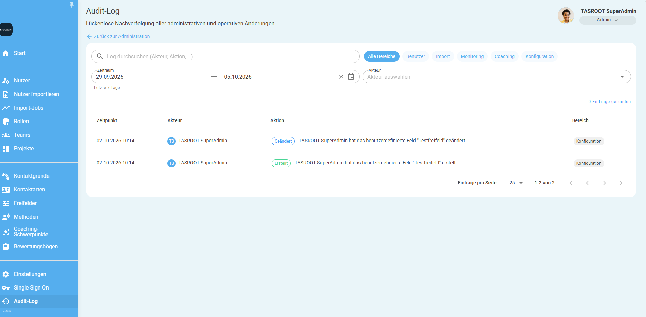Viewport: 646px width, 317px height.
Task: Open the Teams group icon
Action: pos(6,135)
